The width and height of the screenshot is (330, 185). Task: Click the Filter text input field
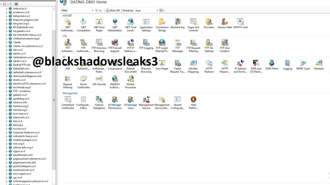pos(80,11)
